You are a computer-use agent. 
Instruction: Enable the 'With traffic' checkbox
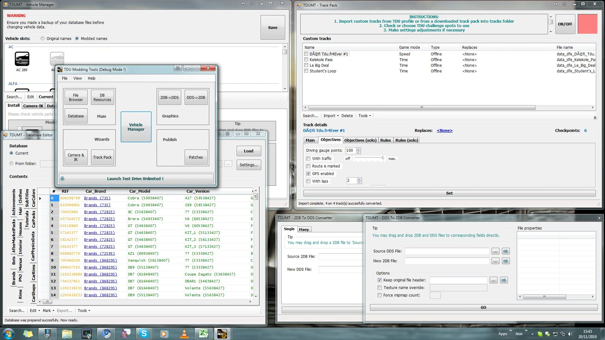(308, 159)
